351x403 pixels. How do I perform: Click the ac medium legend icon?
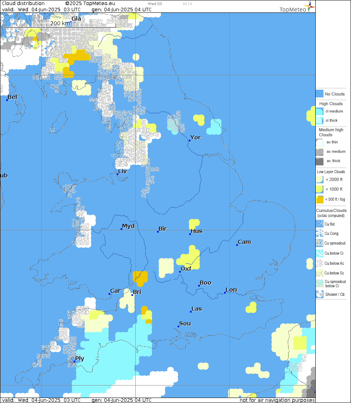click(320, 152)
